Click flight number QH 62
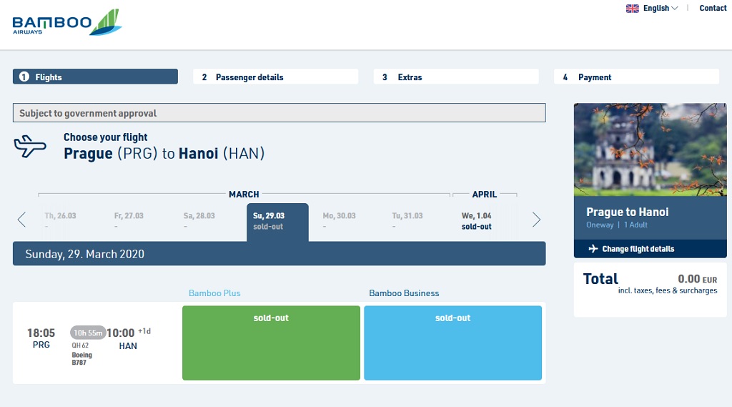732x407 pixels. point(80,345)
